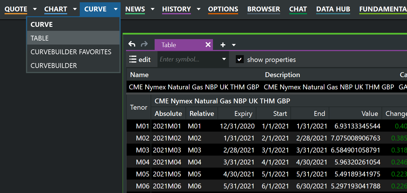Add a new tab with plus icon

[223, 45]
